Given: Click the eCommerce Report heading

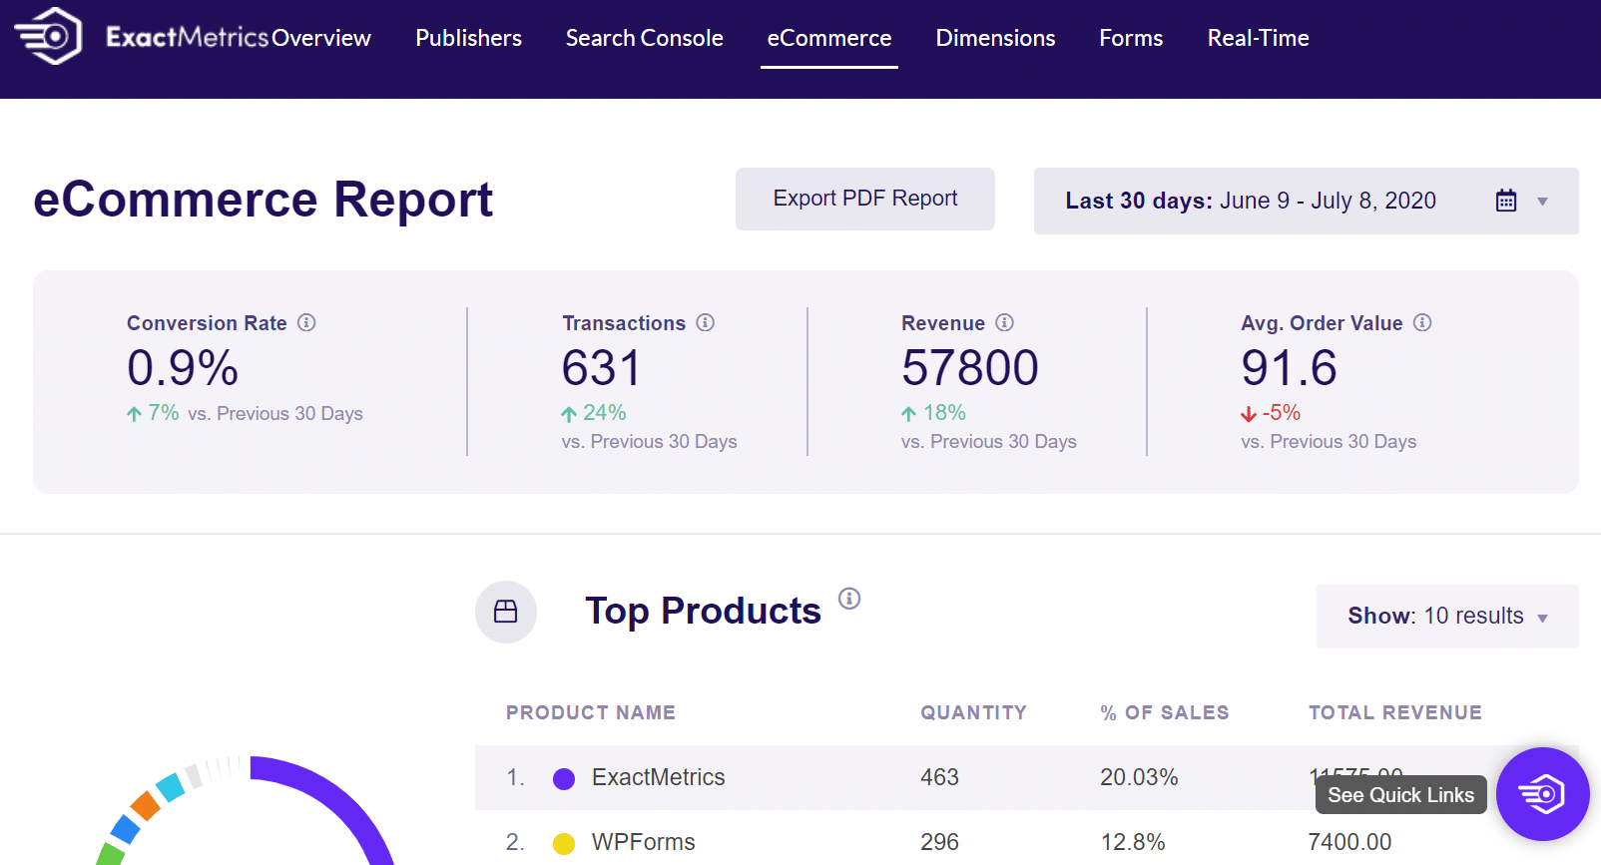Looking at the screenshot, I should click(263, 200).
